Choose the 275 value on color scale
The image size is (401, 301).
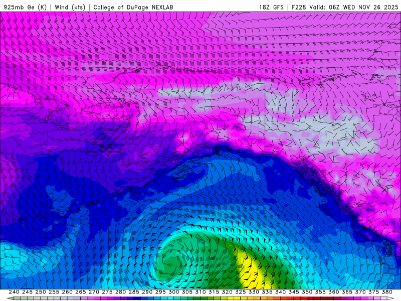[107, 292]
